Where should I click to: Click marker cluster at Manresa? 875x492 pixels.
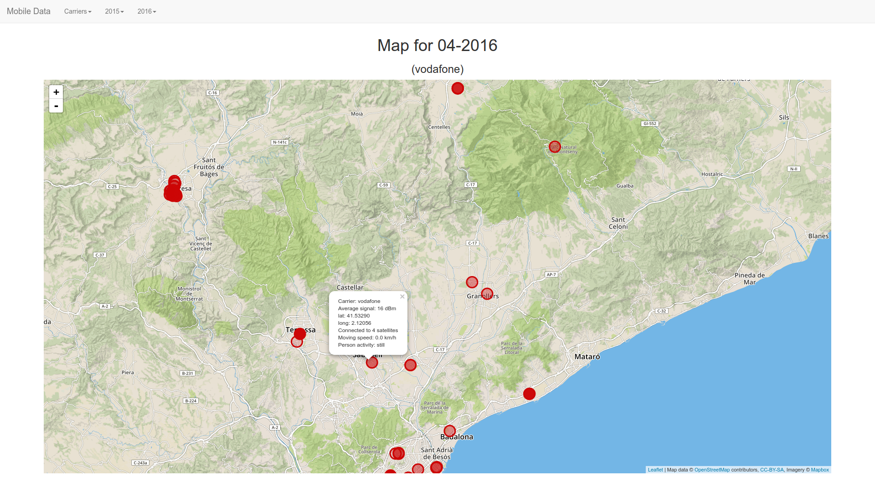pos(173,192)
